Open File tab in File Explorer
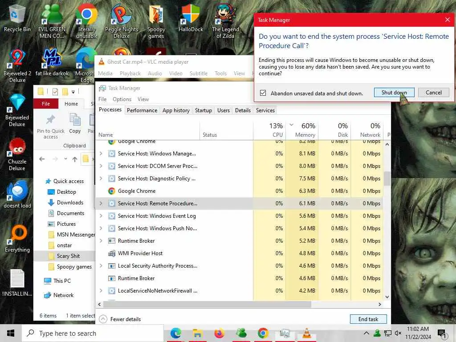Screen dimensions: 456x342 click(x=46, y=104)
